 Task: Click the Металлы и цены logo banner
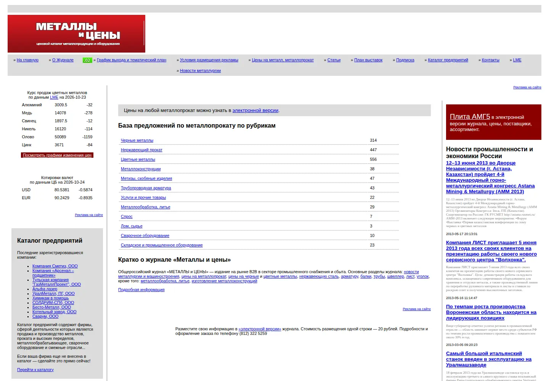[x=76, y=34]
